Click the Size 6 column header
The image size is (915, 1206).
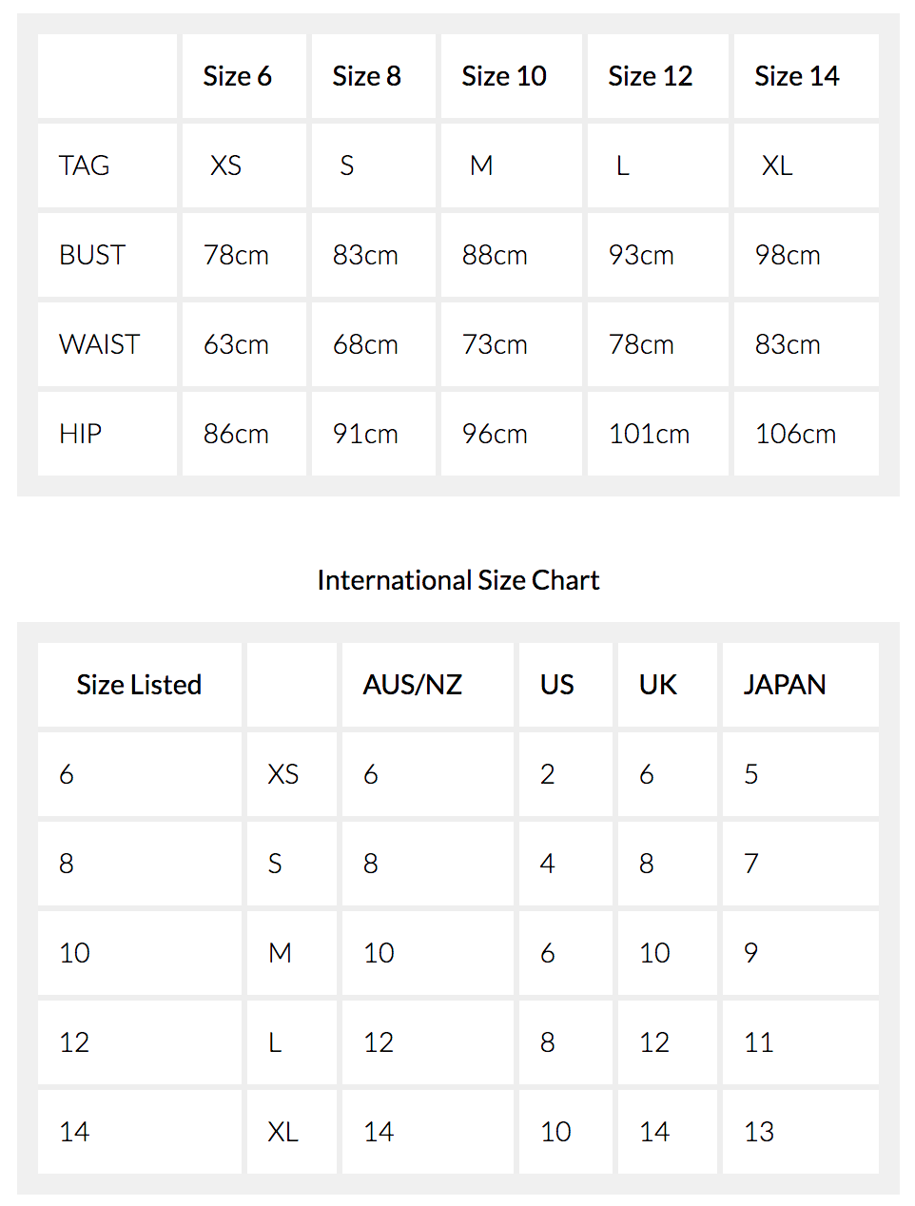coord(238,76)
